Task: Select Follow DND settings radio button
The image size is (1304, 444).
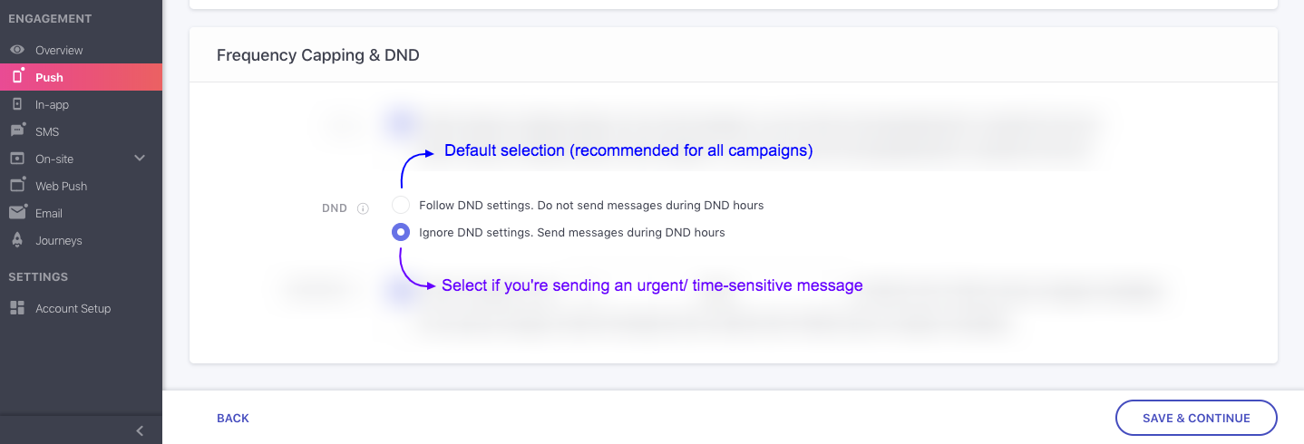Action: pyautogui.click(x=401, y=205)
